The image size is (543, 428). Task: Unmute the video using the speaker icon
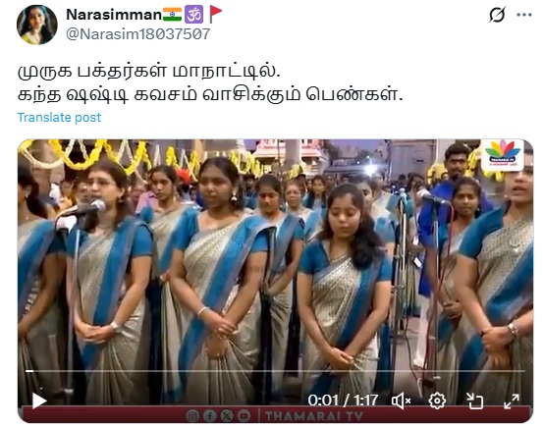[401, 401]
